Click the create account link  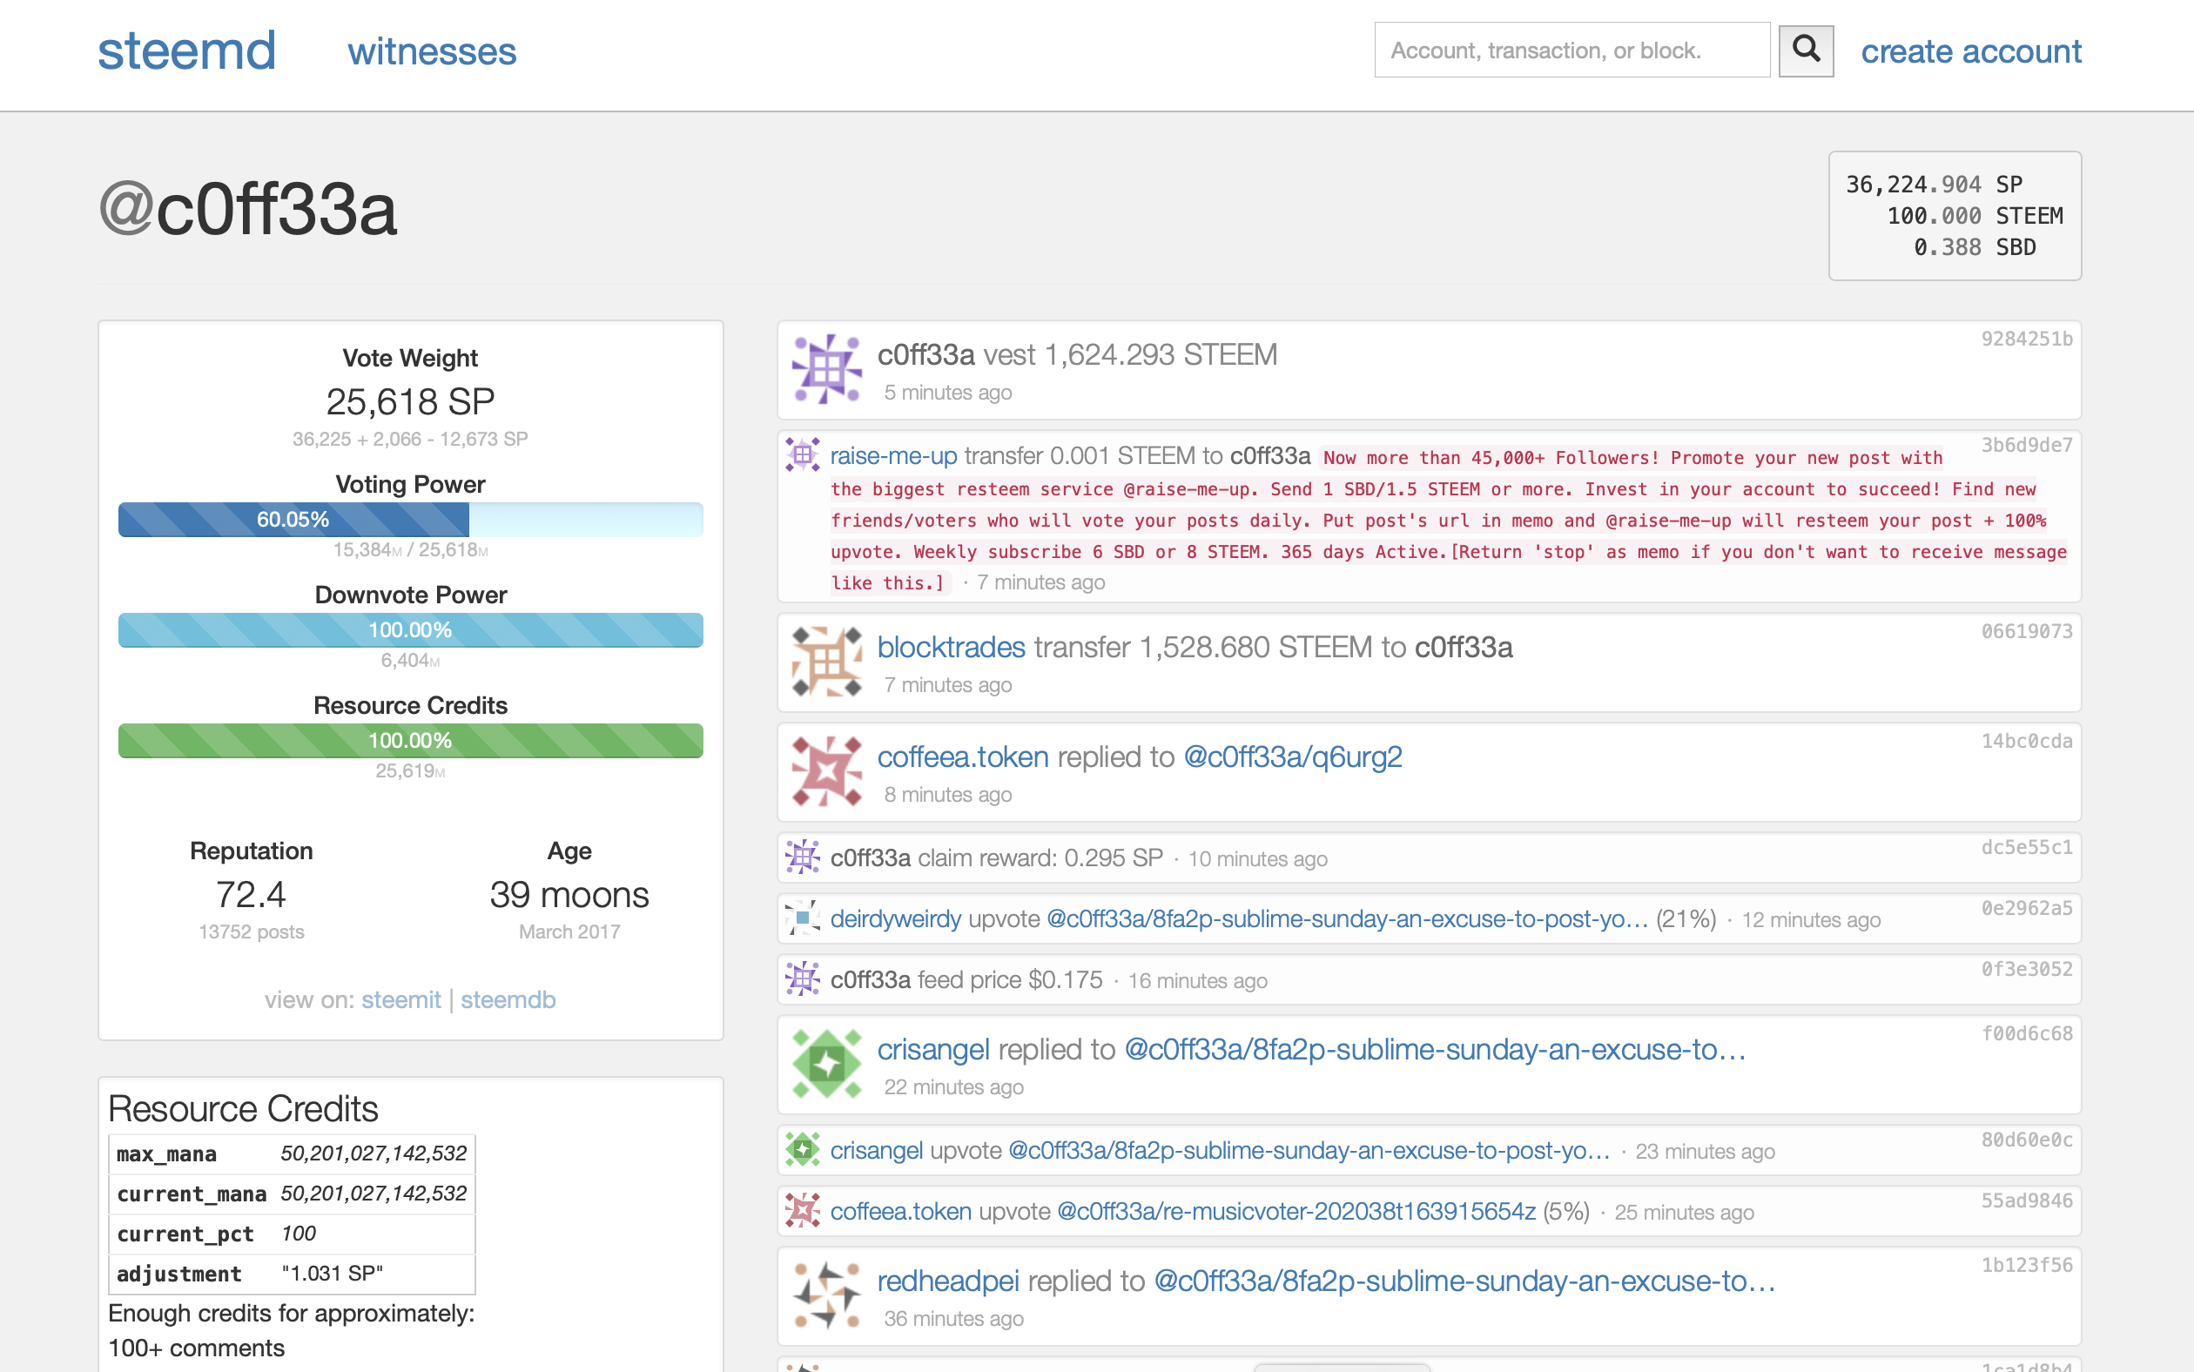[1971, 51]
